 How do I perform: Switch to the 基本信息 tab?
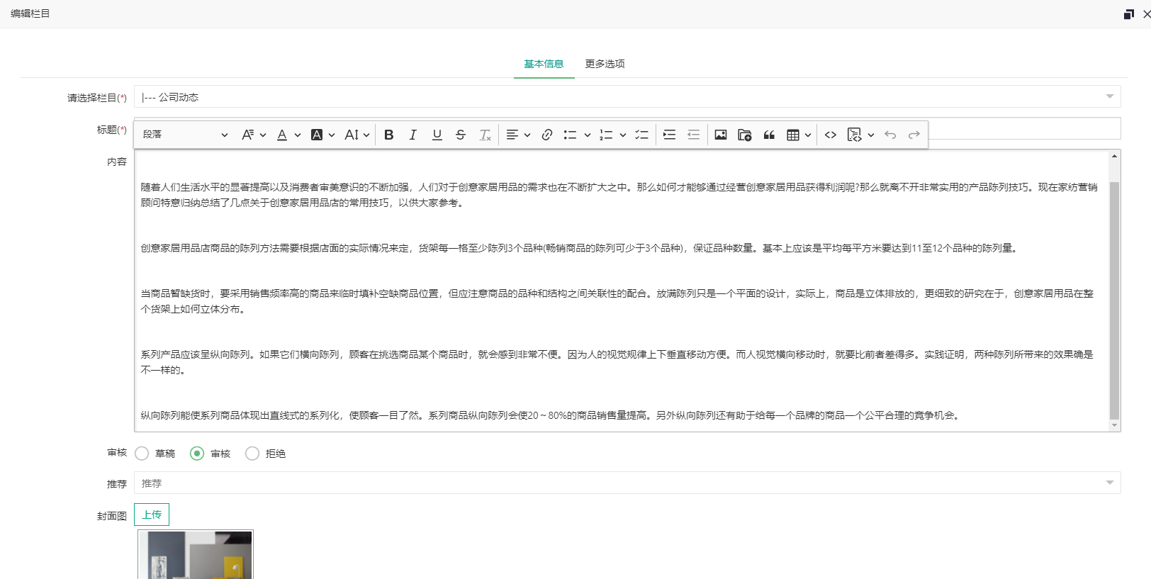coord(544,64)
